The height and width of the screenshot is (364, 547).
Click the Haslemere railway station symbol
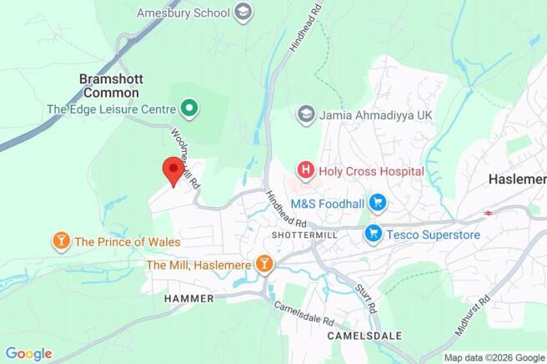(489, 213)
